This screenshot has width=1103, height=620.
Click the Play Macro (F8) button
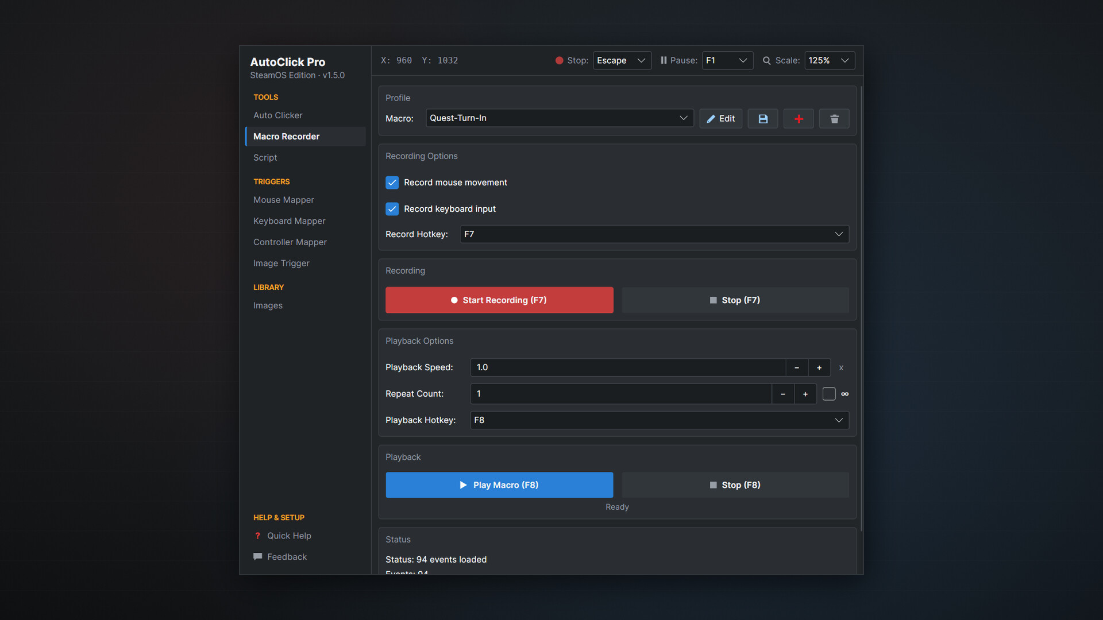pyautogui.click(x=499, y=485)
